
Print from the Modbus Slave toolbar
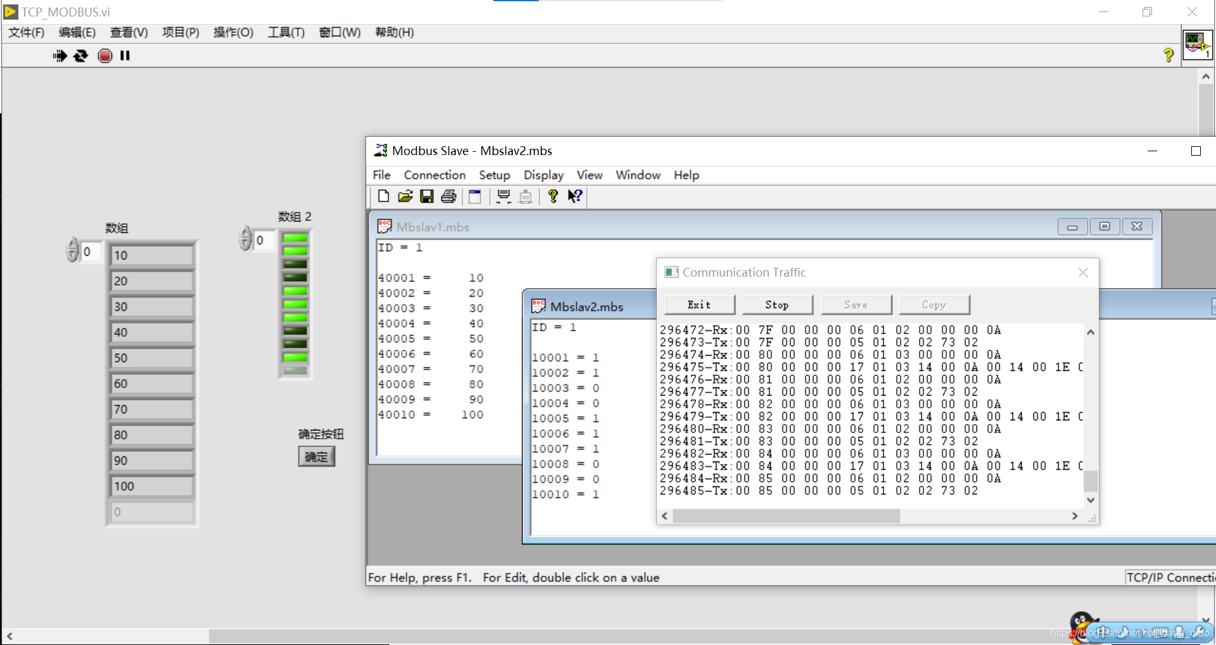point(448,196)
